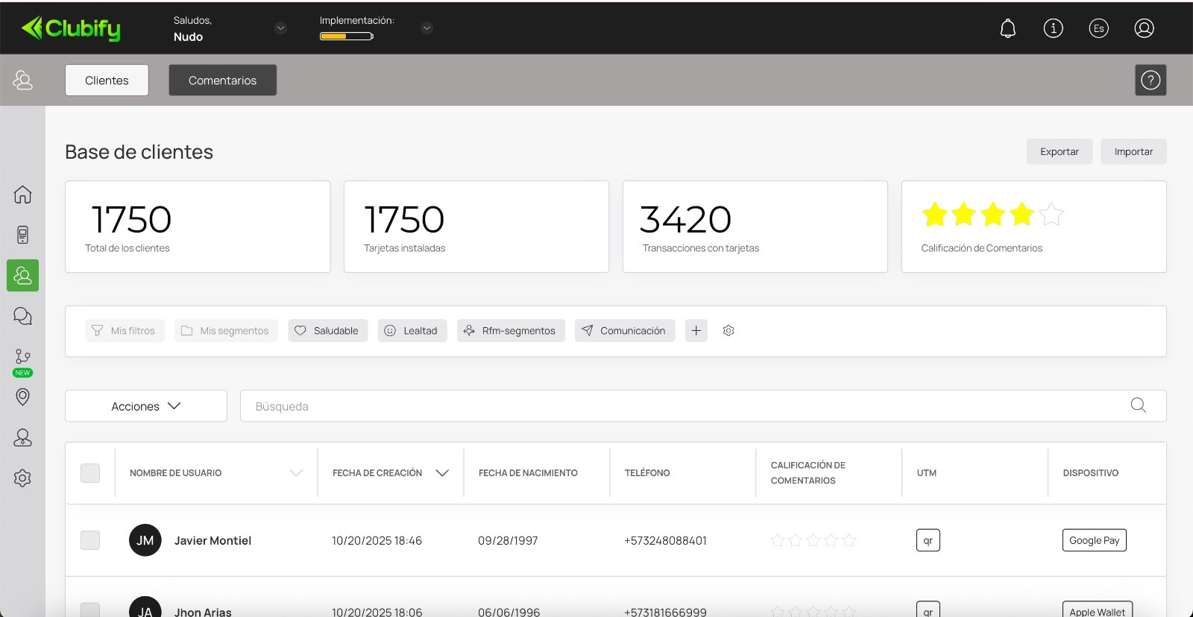Check the box for Javier Montiel
The height and width of the screenshot is (617, 1193).
pos(90,540)
